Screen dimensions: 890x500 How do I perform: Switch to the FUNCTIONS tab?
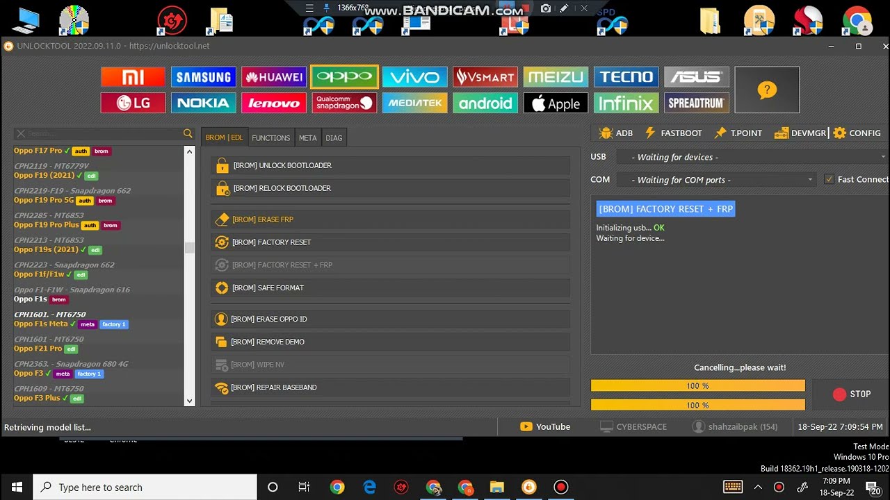coord(270,137)
